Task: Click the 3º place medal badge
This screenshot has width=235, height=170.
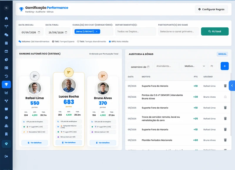Action: pyautogui.click(x=103, y=76)
